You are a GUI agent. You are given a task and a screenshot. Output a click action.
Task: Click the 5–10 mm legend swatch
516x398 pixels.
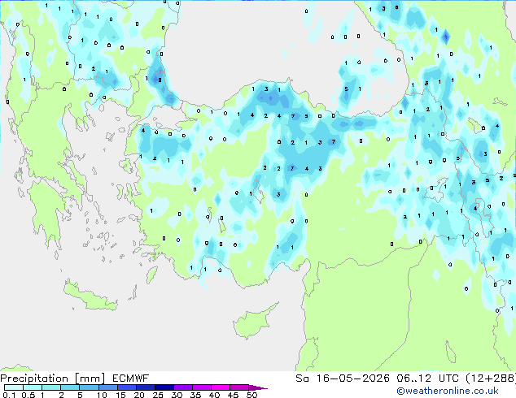[89, 387]
